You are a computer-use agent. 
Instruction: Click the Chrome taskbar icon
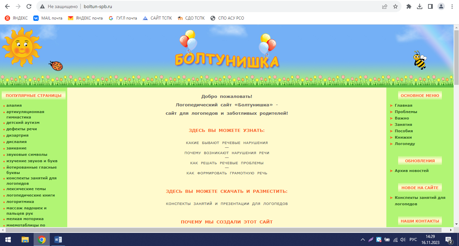tap(42, 240)
